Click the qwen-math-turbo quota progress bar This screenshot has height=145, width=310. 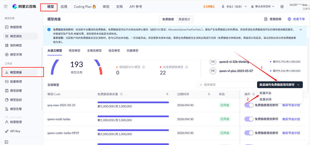coord(133,116)
